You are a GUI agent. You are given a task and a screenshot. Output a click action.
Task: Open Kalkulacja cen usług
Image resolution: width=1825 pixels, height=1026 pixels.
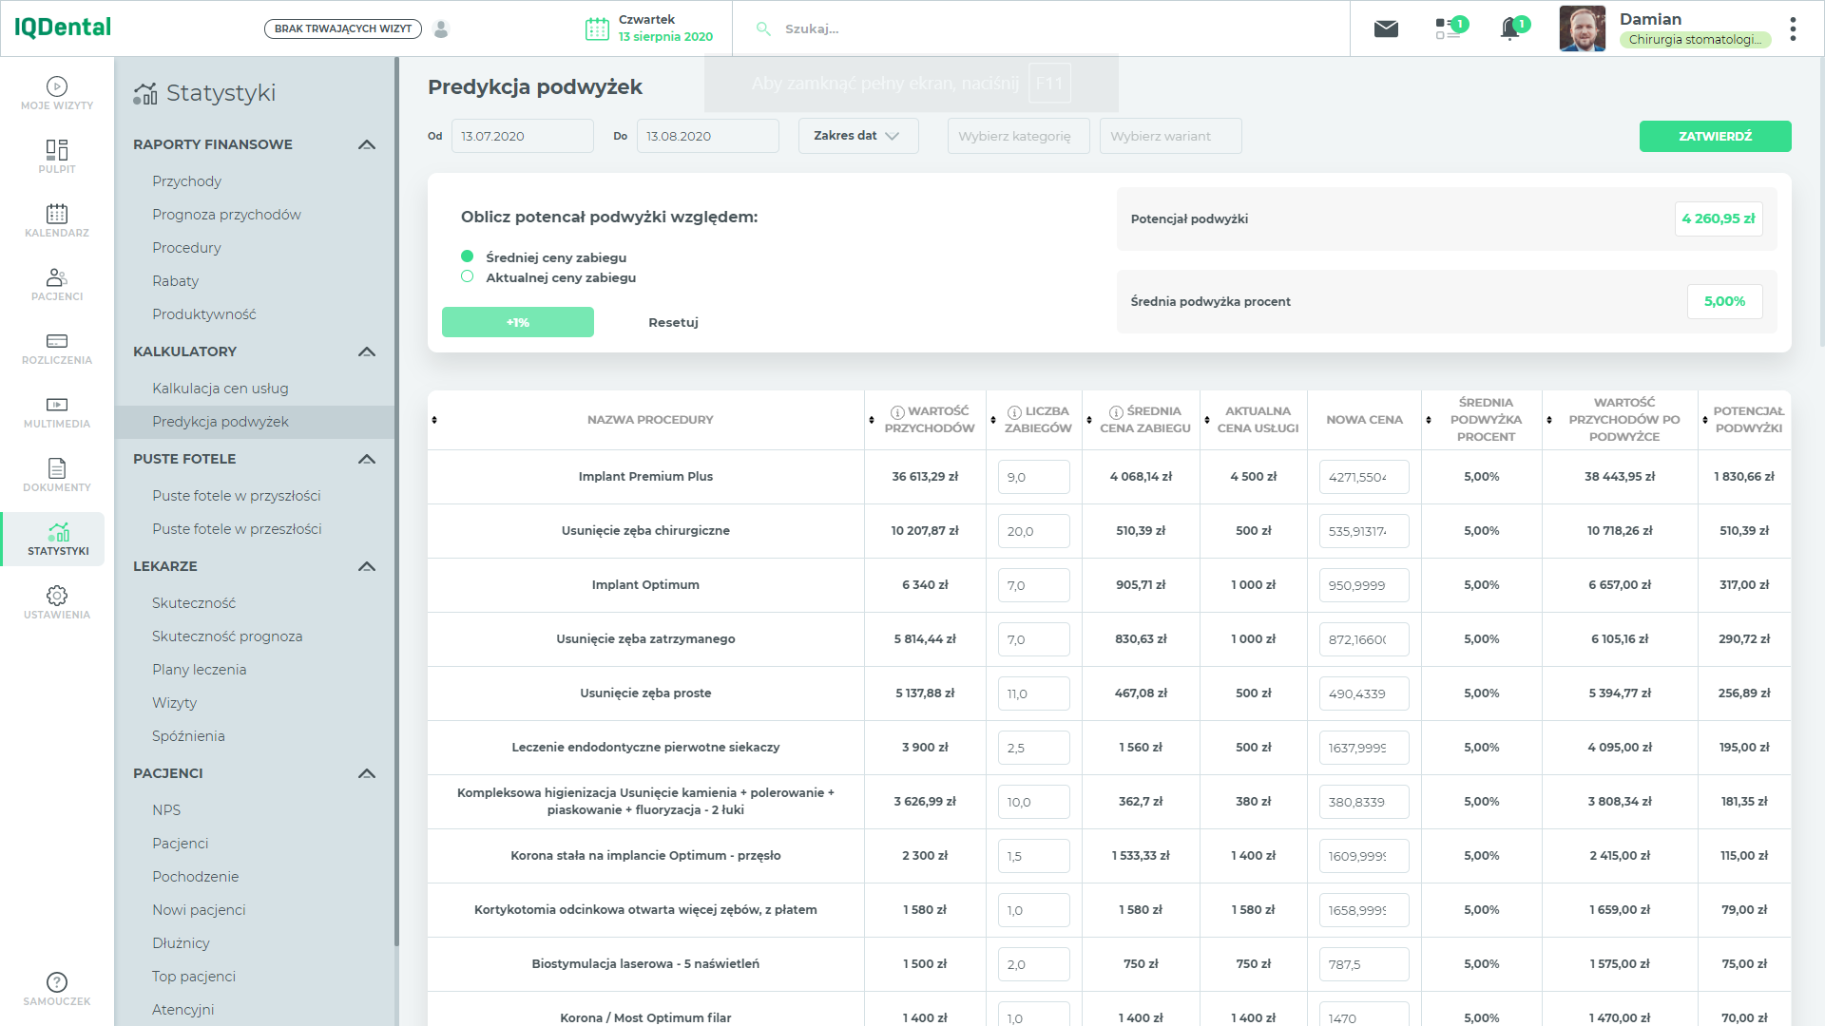coord(221,389)
